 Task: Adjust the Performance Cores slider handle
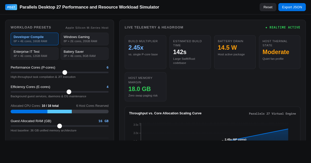tap(65, 72)
